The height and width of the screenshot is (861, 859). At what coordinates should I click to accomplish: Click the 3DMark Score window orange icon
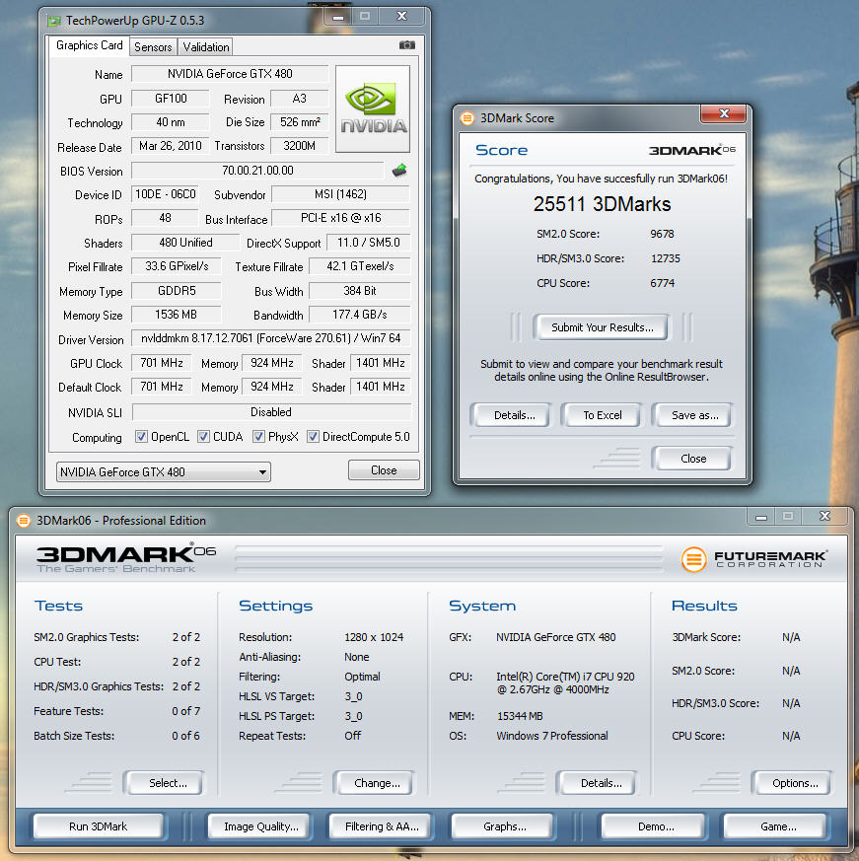pyautogui.click(x=466, y=118)
